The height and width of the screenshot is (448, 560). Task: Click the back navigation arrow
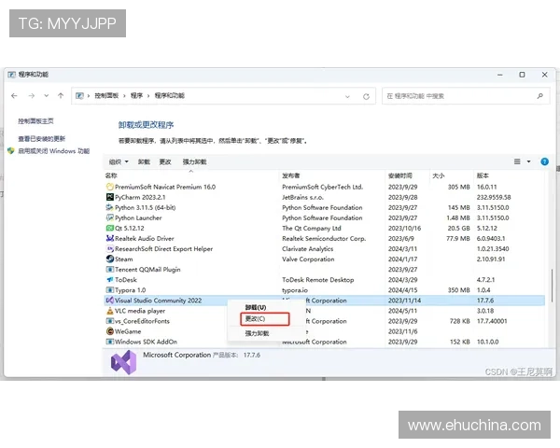click(x=14, y=96)
